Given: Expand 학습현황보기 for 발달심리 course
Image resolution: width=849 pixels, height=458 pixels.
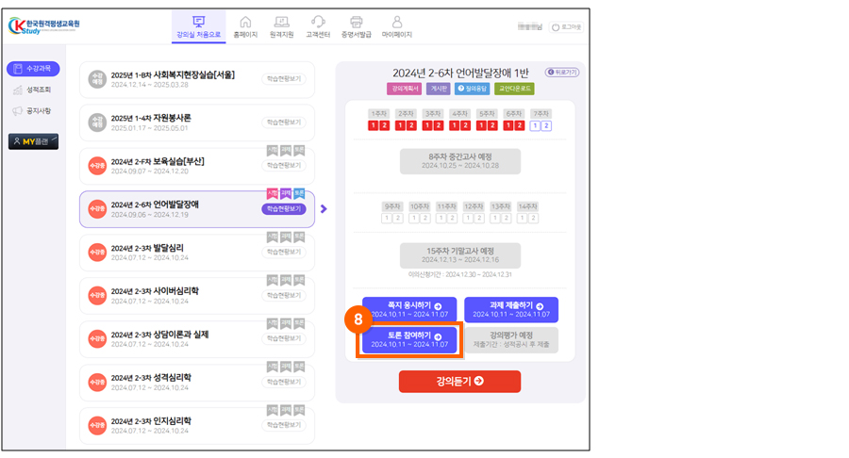Looking at the screenshot, I should click(x=284, y=252).
